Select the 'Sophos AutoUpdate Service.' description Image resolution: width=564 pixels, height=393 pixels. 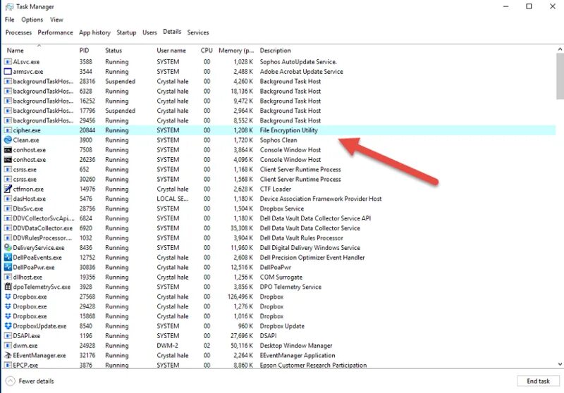coord(298,62)
